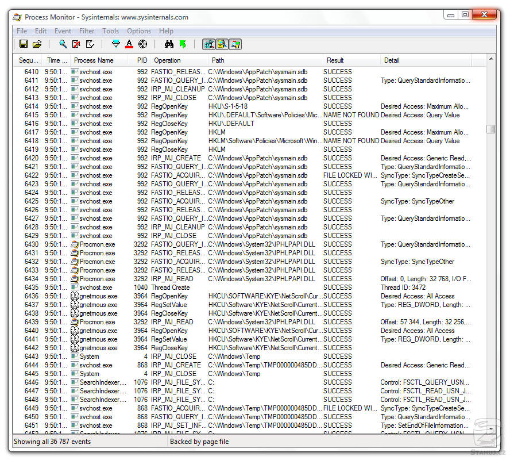Click the green Jump To arrow icon
Viewport: 510px width, 460px height.
183,44
